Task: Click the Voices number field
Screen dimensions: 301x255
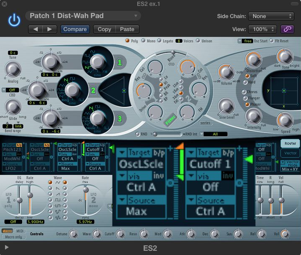Action: coord(179,41)
